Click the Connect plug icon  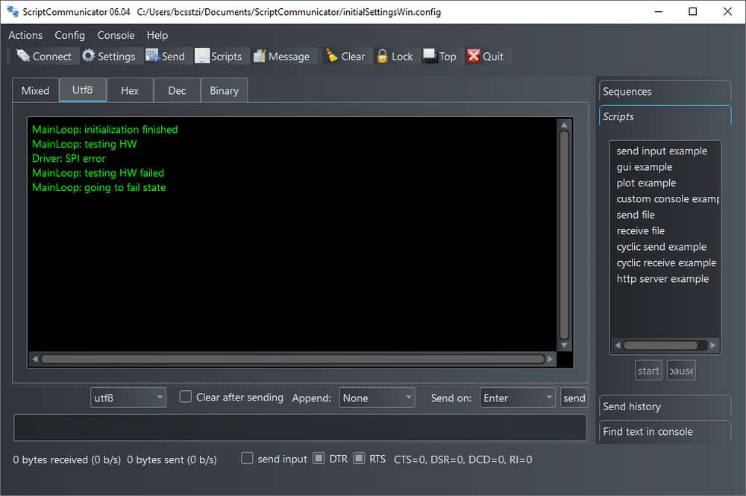[23, 56]
